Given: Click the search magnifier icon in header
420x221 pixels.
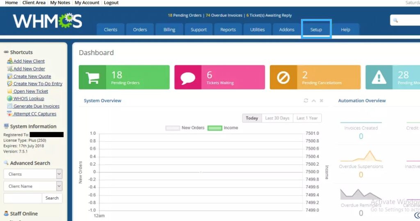Looking at the screenshot, I should point(396,20).
